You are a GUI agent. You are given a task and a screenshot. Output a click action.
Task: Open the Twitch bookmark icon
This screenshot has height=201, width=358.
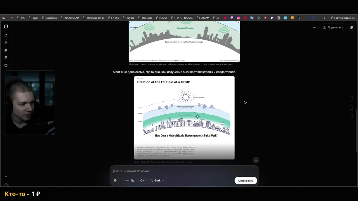pyautogui.click(x=232, y=18)
